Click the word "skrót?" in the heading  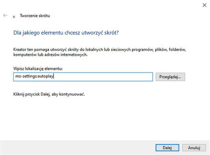[x=112, y=33]
